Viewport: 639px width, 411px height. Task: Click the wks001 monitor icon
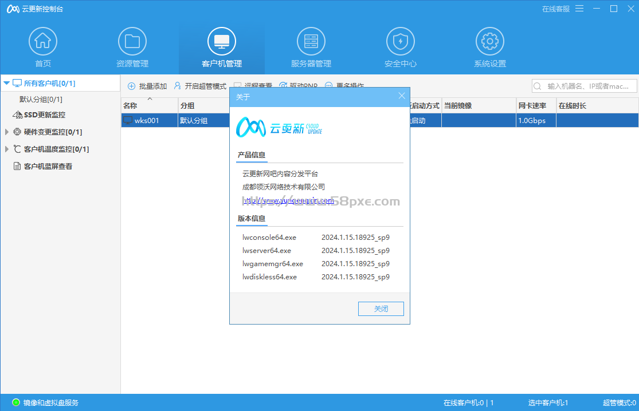(x=128, y=120)
